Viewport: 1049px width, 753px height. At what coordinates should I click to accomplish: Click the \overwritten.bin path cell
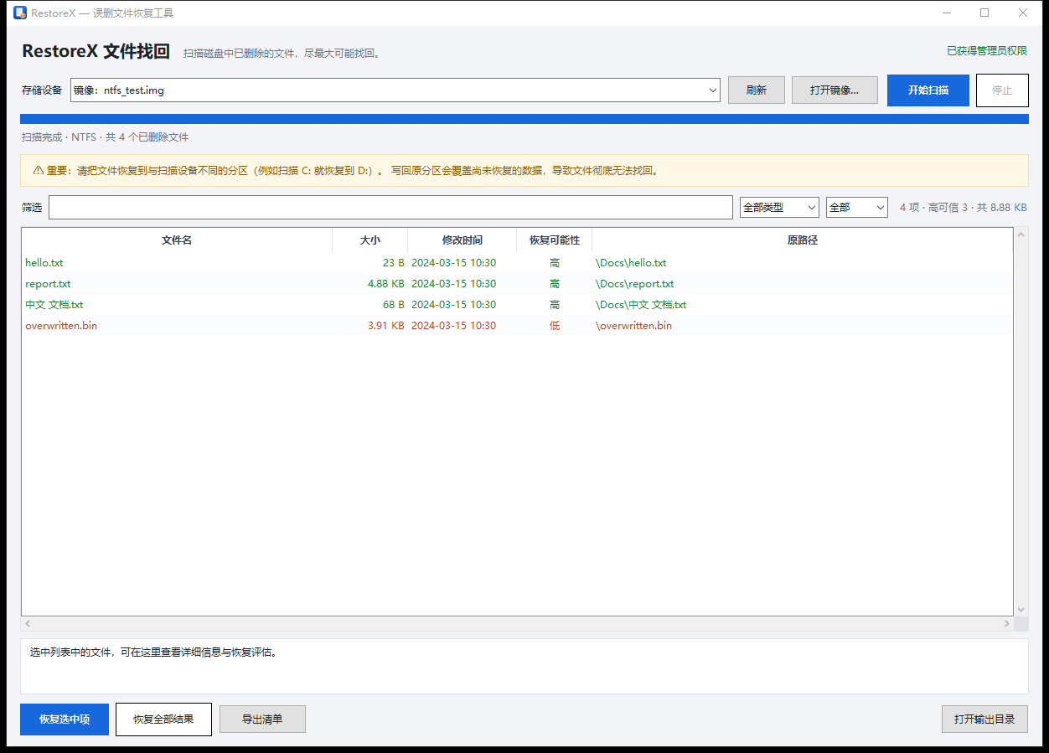pos(633,326)
